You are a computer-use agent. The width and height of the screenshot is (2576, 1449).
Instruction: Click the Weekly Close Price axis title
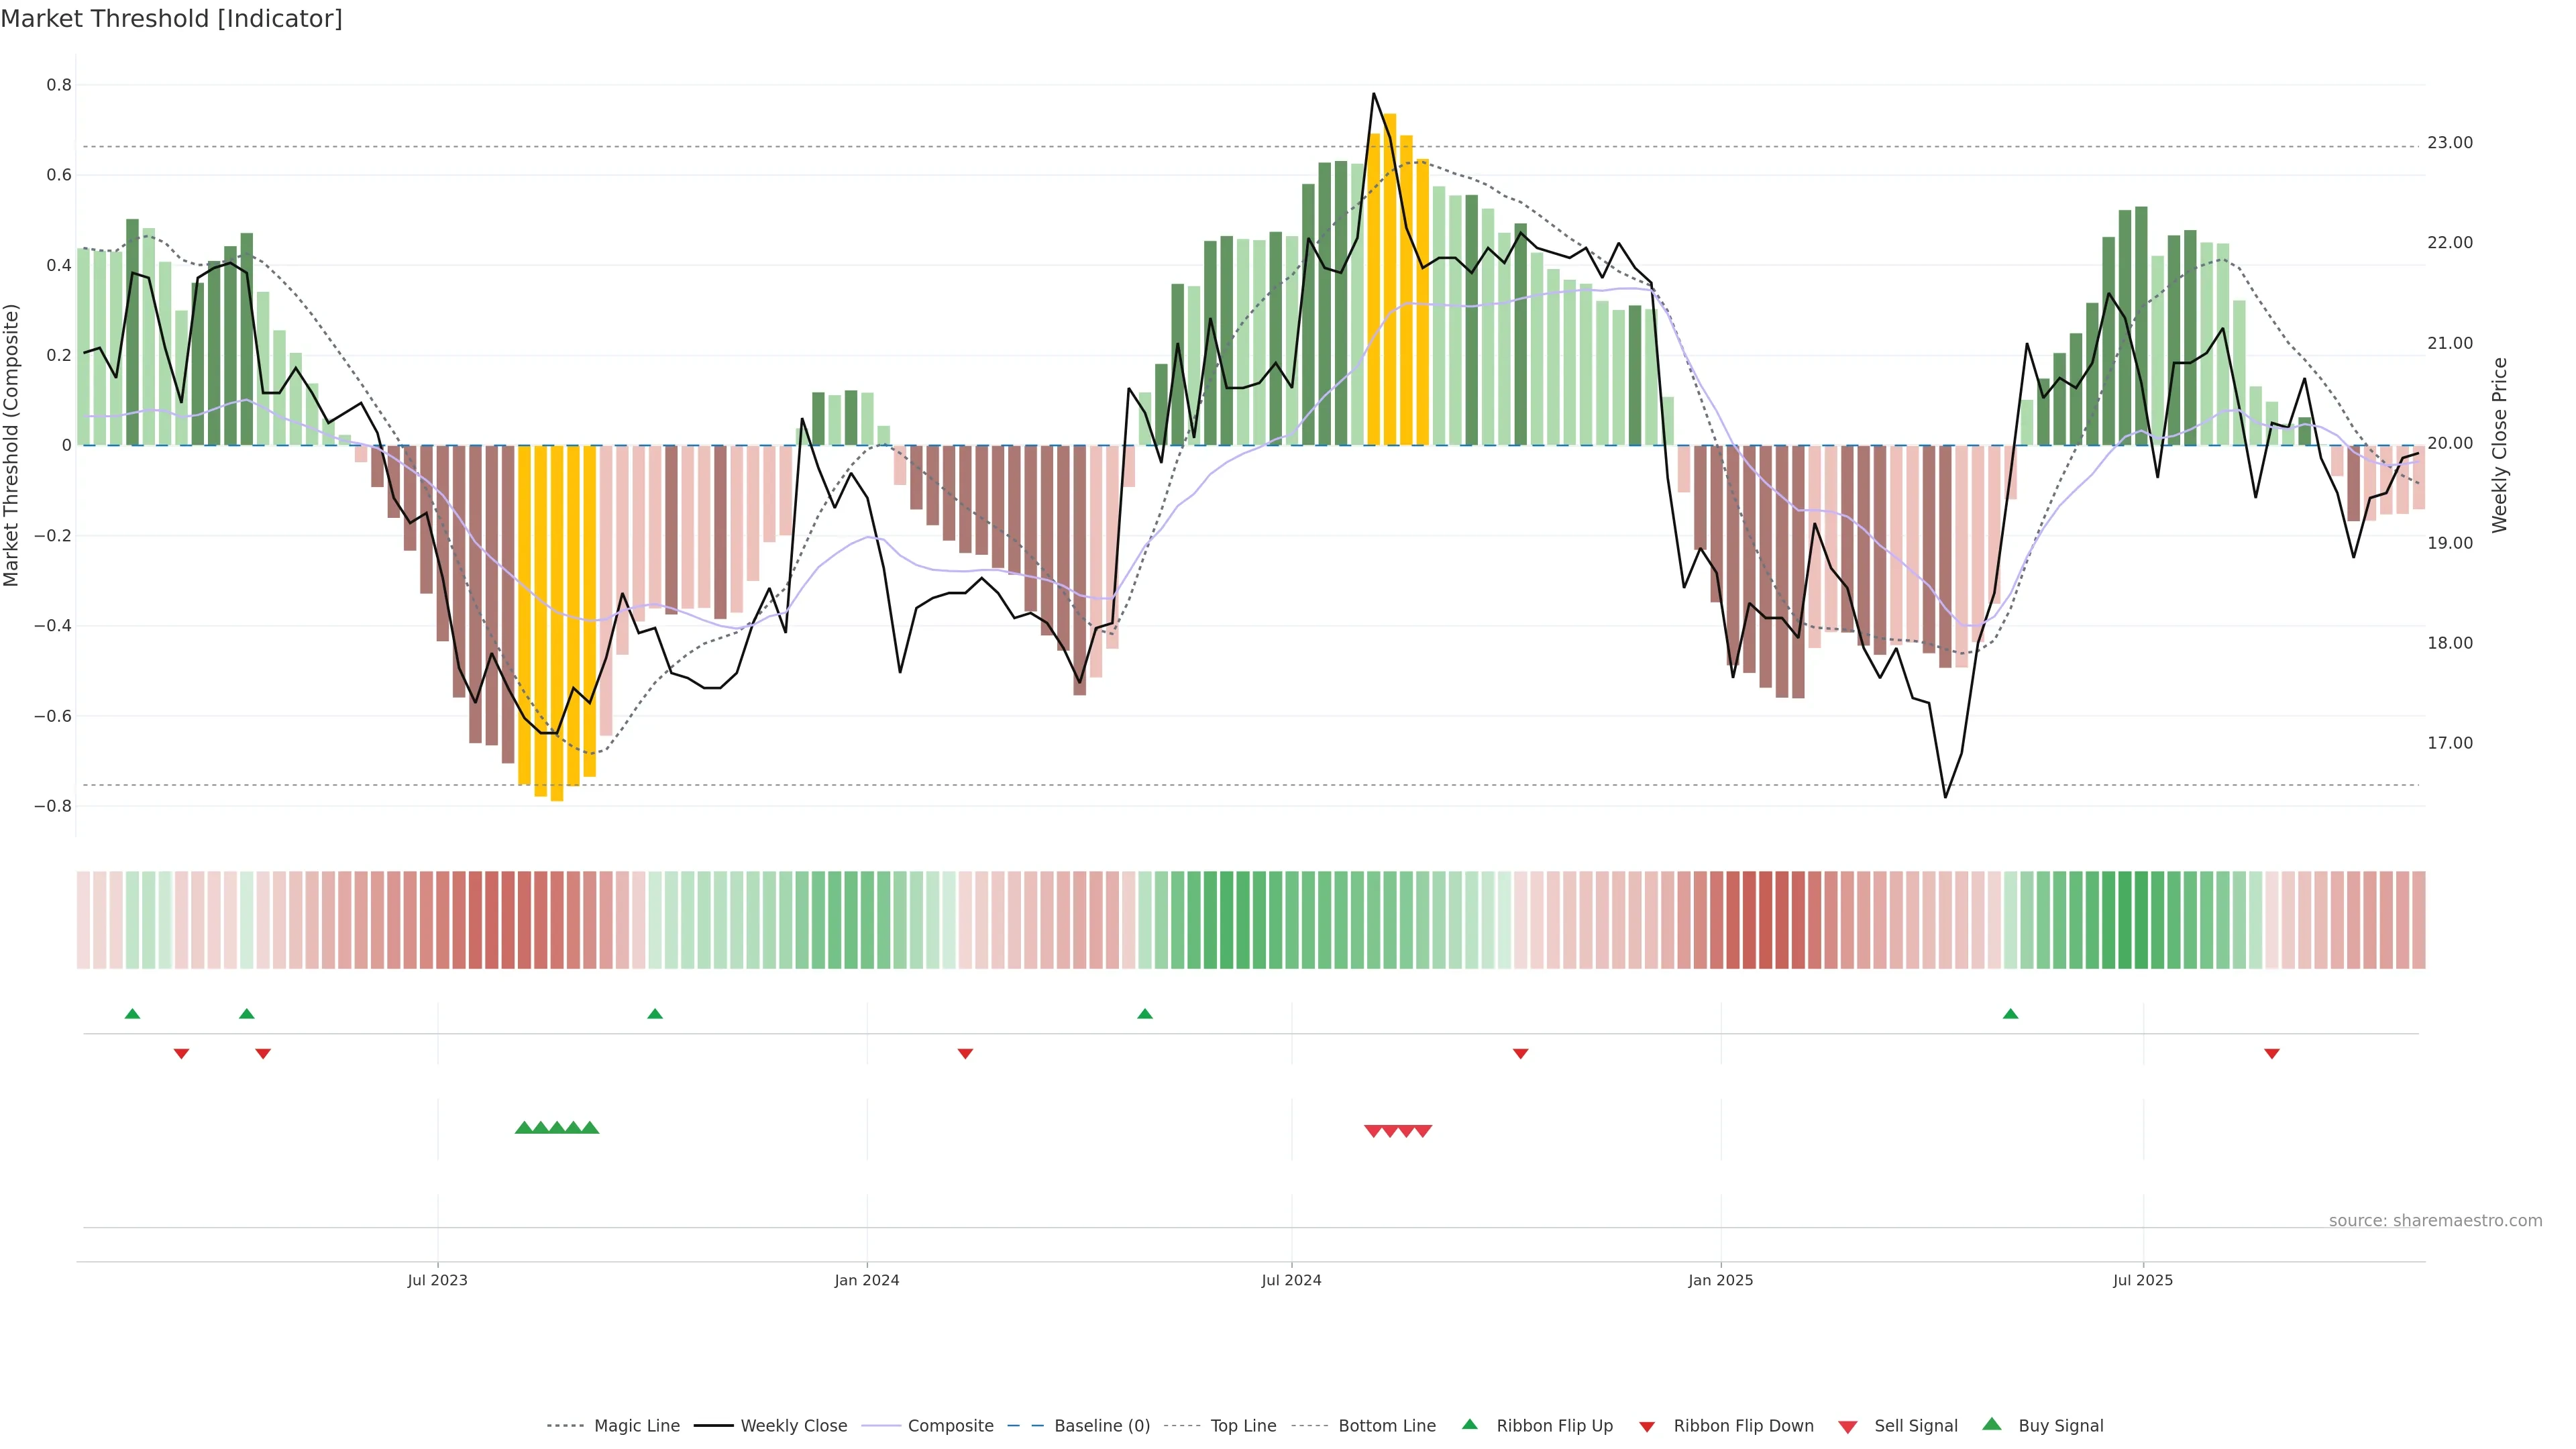[2499, 445]
